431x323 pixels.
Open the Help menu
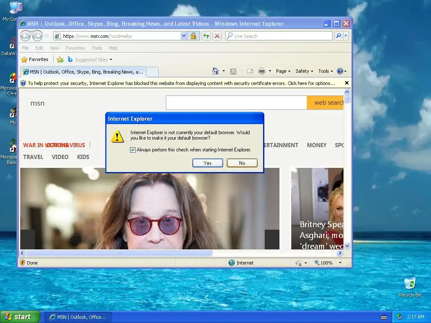point(113,48)
